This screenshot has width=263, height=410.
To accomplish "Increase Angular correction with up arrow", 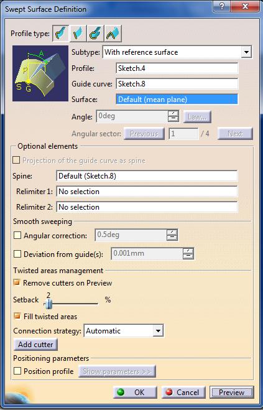I will 172,232.
